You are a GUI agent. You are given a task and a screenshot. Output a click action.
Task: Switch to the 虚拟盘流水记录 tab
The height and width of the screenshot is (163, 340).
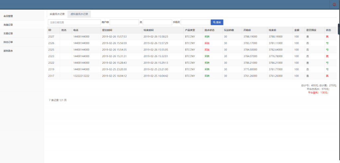[79, 14]
